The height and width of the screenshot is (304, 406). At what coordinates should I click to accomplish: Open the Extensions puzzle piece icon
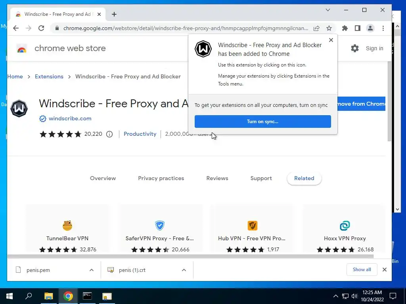345,28
